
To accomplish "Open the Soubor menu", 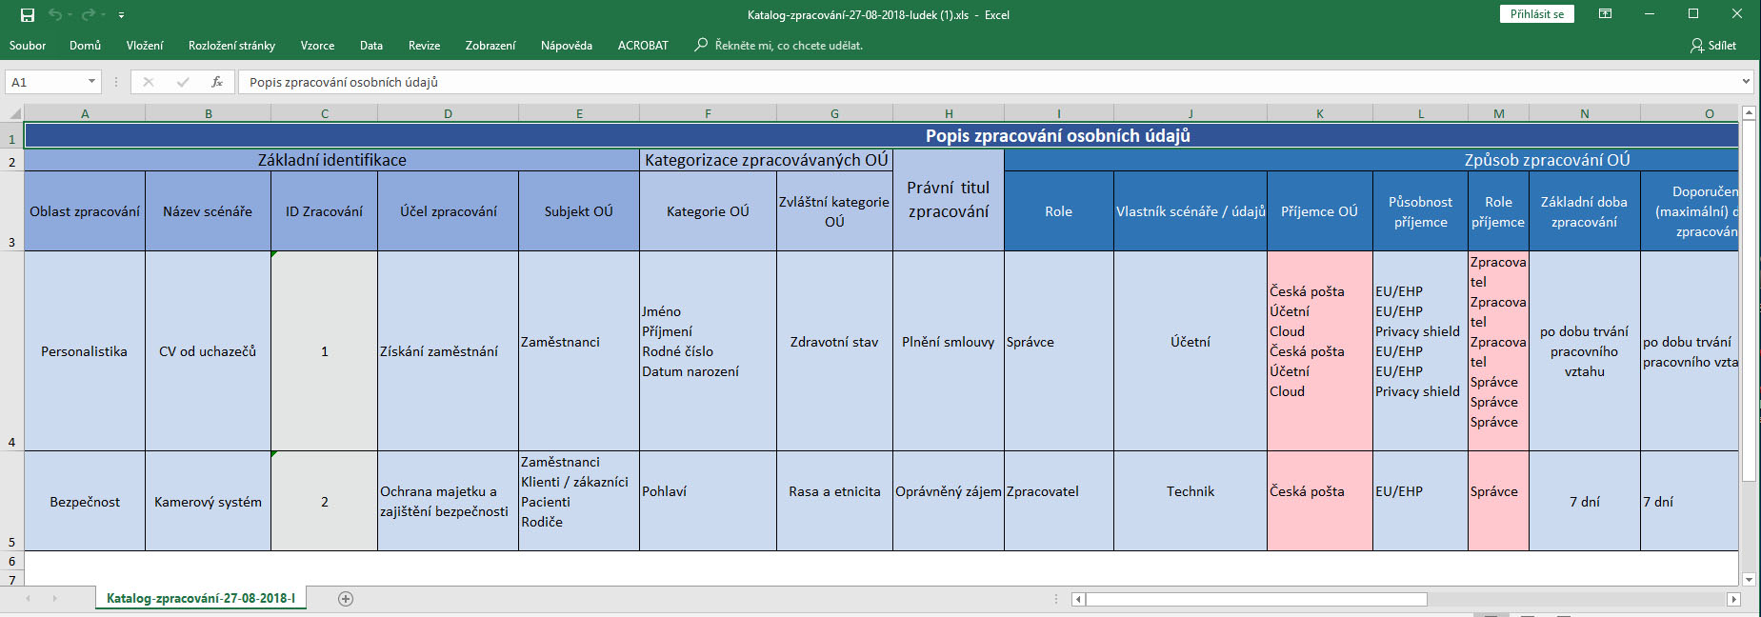I will pos(28,46).
